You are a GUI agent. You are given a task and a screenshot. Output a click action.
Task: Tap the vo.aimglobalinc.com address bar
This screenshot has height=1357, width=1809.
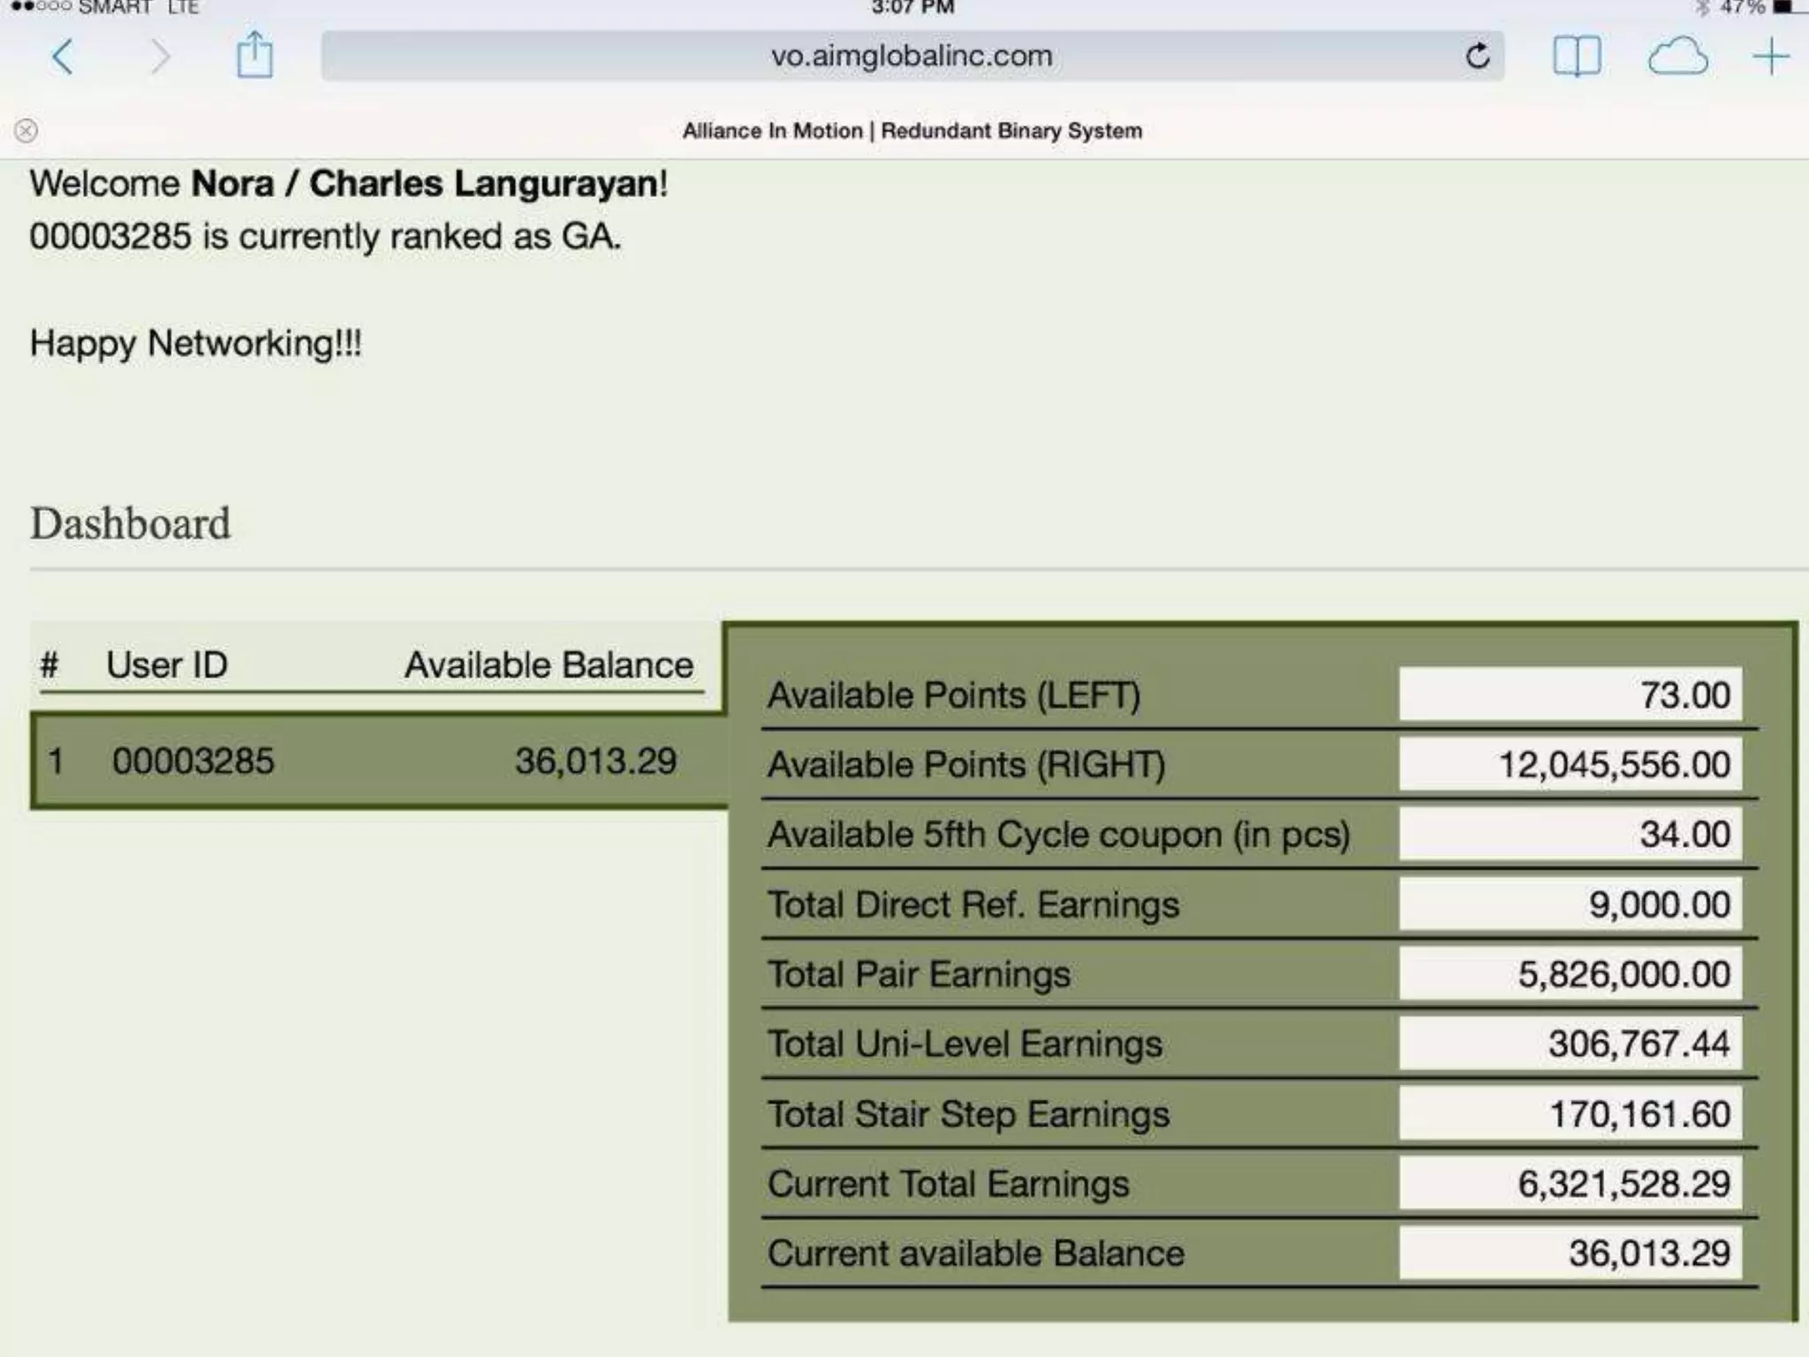[x=910, y=57]
